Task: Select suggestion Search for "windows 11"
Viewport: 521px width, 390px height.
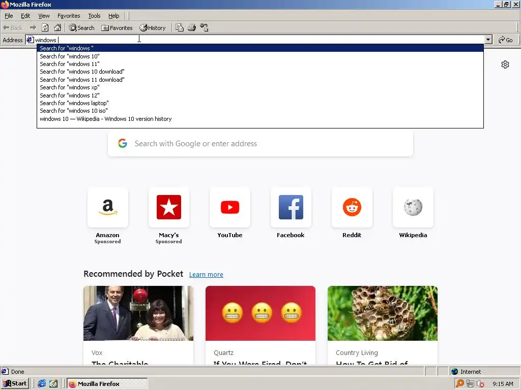Action: point(260,64)
